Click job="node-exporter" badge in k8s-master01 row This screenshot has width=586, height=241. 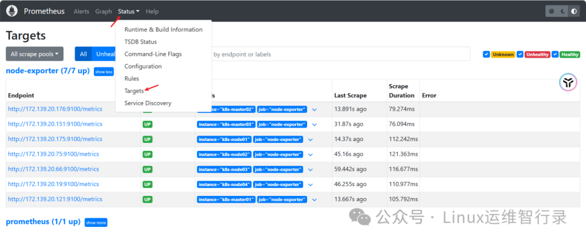282,200
